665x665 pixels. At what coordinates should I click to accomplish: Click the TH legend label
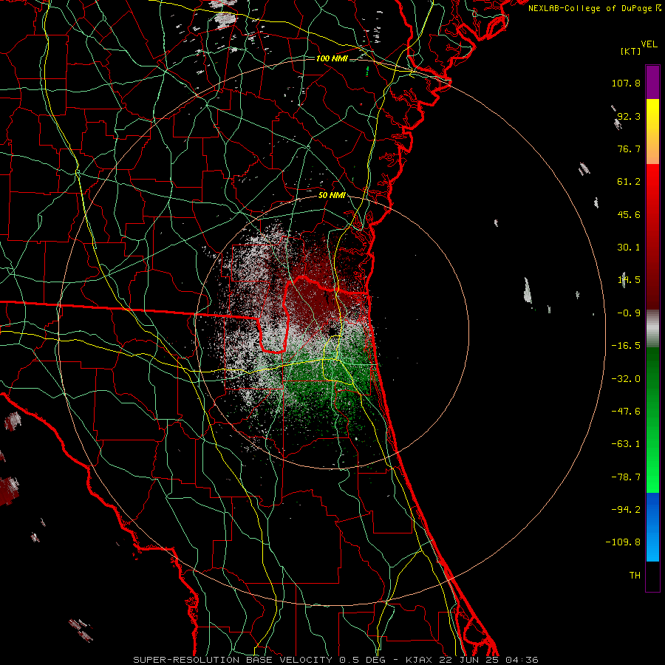click(635, 576)
